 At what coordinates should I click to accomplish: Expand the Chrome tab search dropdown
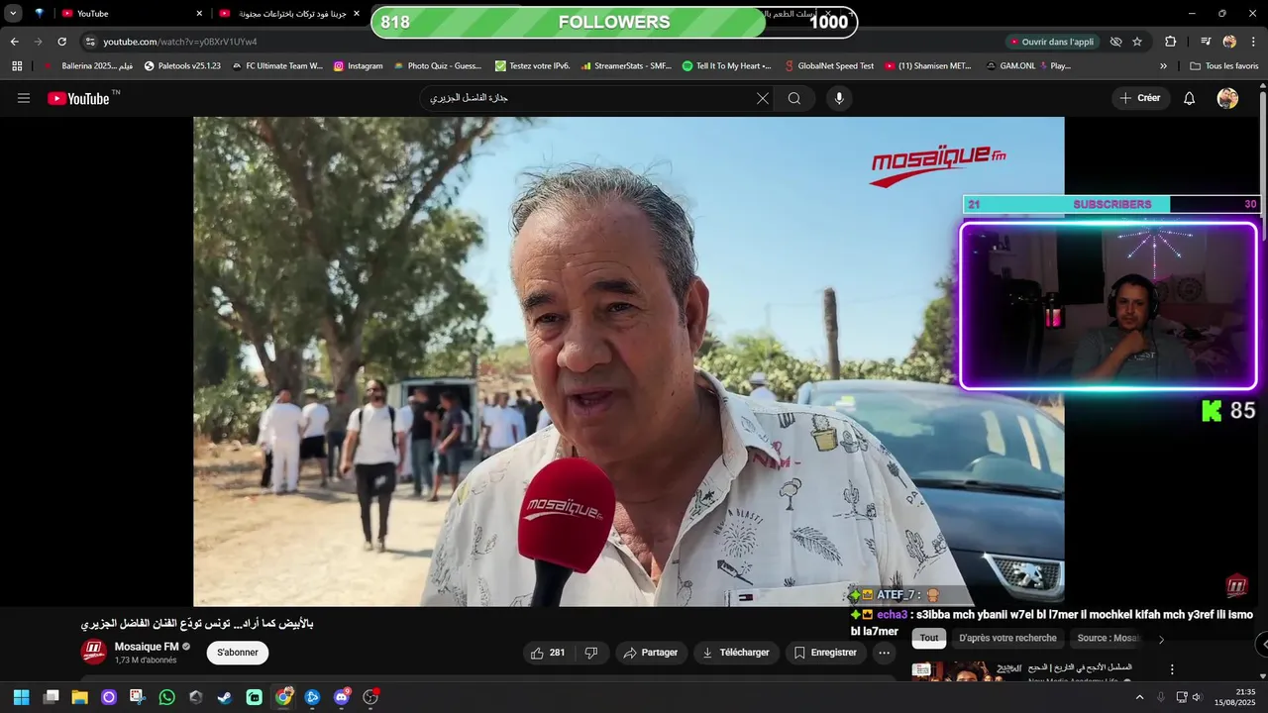pos(13,13)
